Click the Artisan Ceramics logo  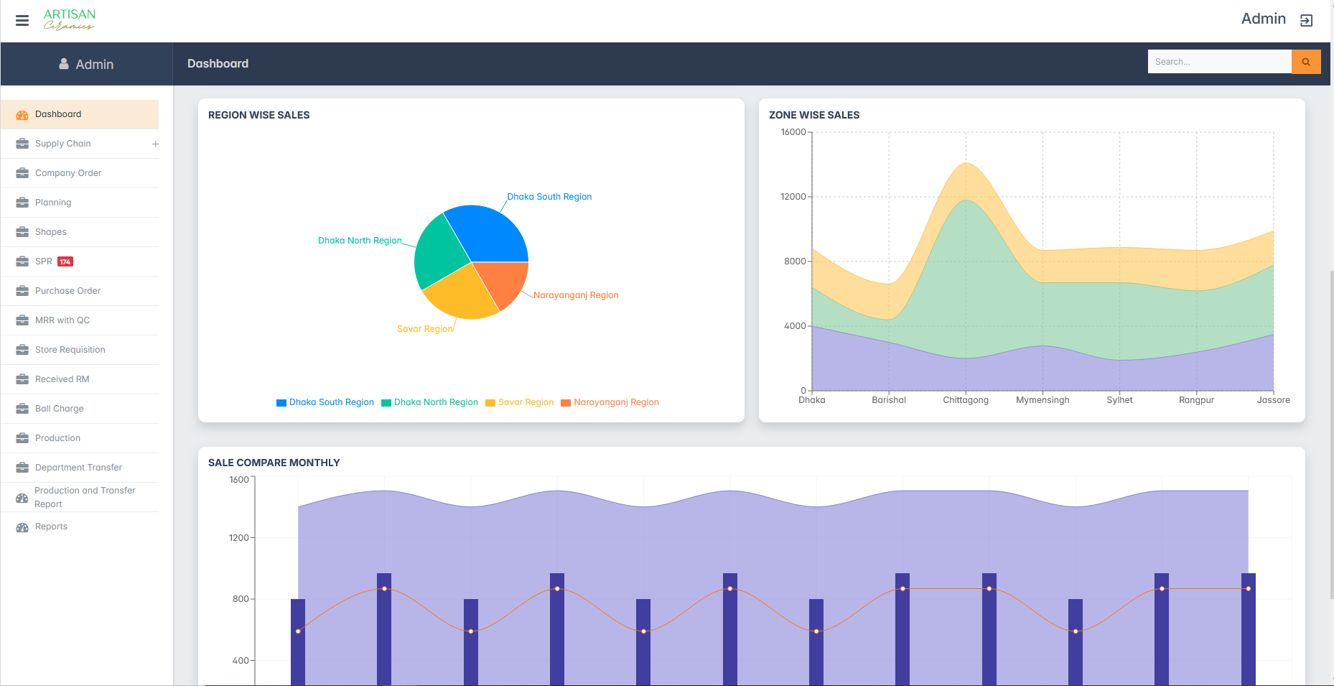(69, 19)
